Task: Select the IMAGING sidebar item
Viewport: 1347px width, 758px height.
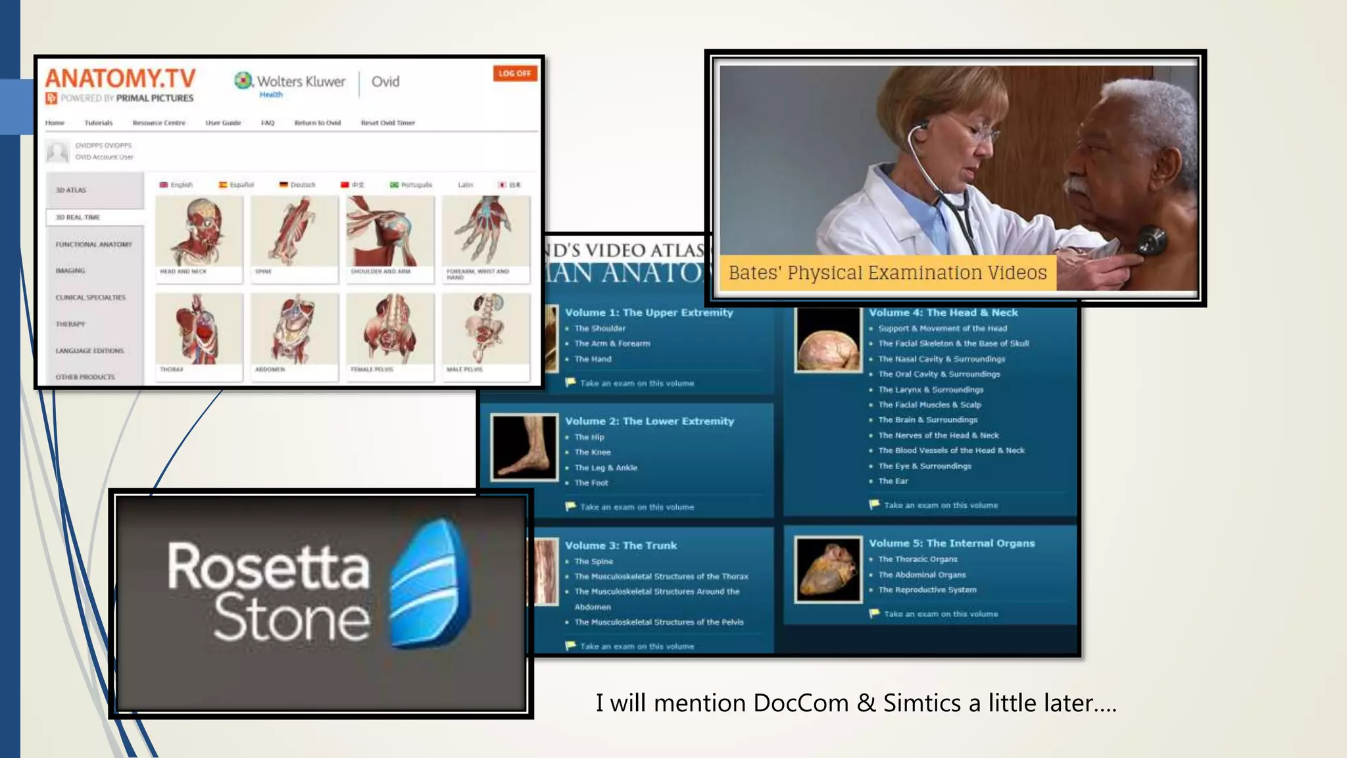Action: (x=70, y=271)
